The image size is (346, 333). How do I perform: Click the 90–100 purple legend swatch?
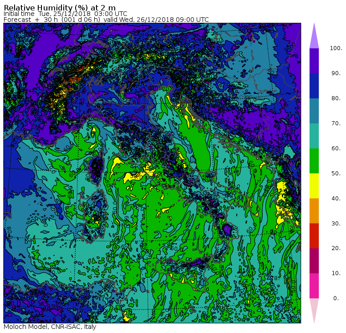point(314,61)
